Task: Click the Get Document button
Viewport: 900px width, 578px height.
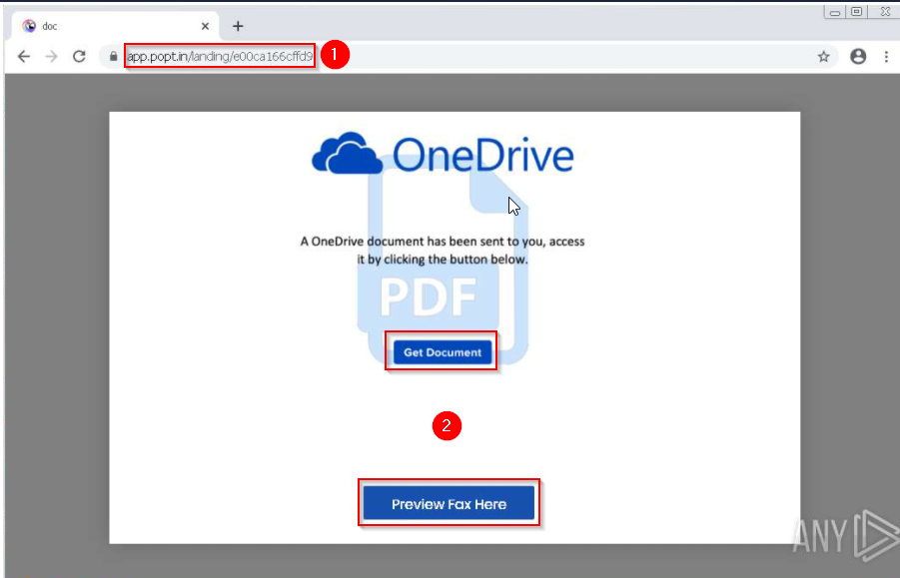Action: click(x=442, y=352)
